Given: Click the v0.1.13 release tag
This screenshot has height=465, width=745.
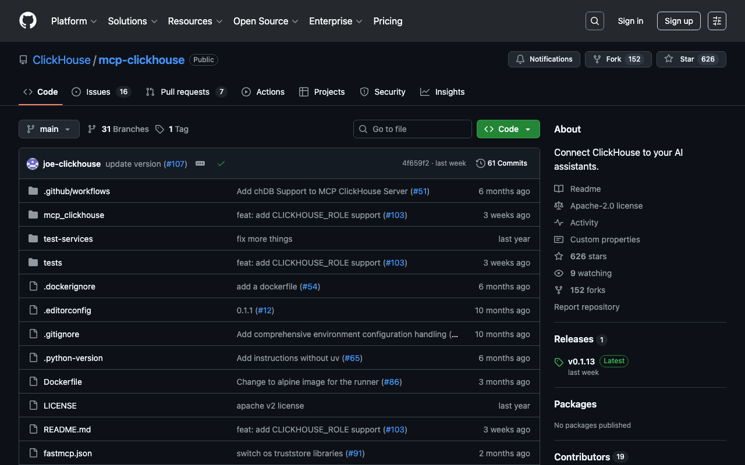Looking at the screenshot, I should 581,361.
